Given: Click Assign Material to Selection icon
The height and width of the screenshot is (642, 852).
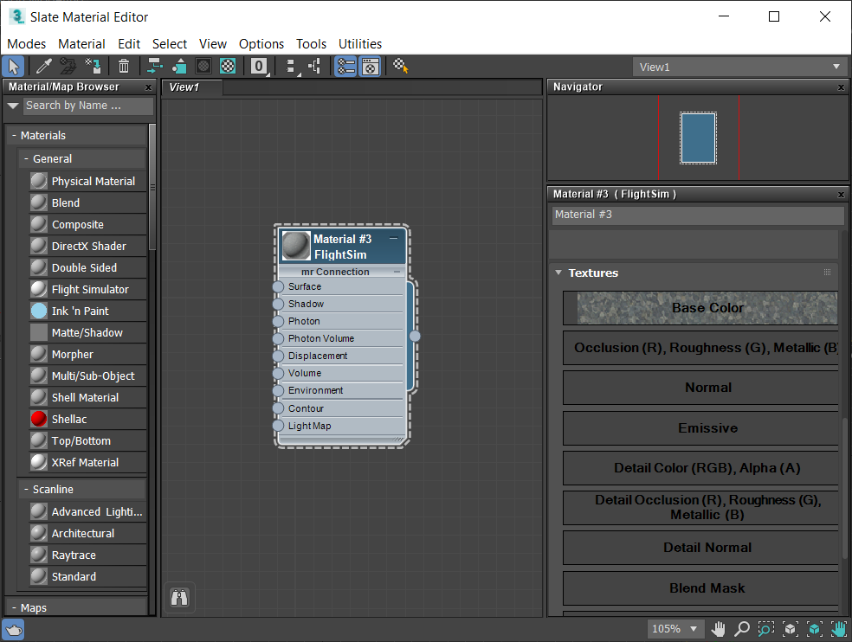Looking at the screenshot, I should 93,67.
